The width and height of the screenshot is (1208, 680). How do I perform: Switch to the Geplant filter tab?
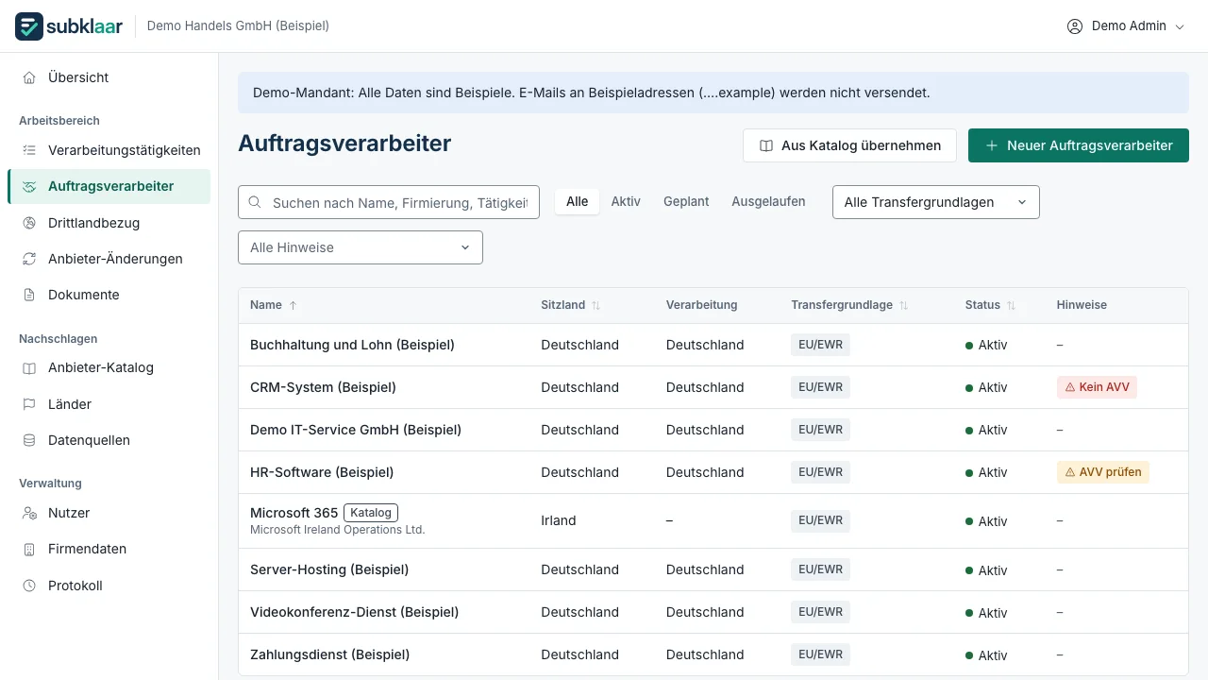click(x=686, y=201)
